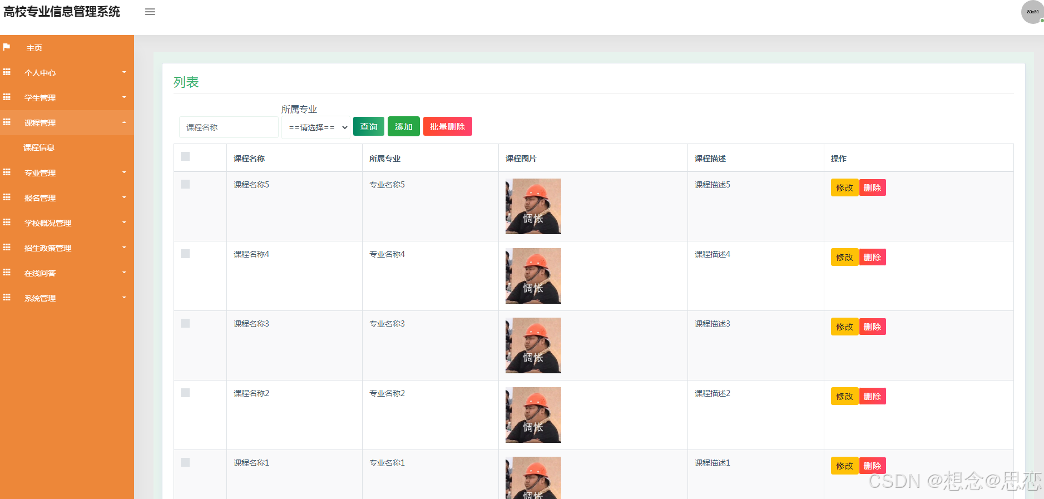Click 删除 for 课程名称2

tap(872, 396)
